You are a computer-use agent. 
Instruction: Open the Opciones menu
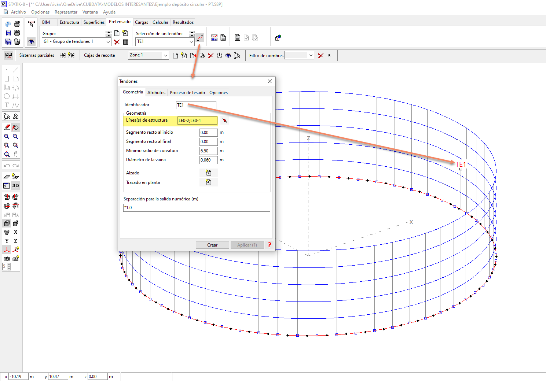(40, 12)
